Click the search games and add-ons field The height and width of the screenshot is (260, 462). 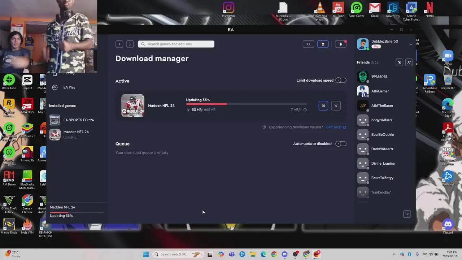click(x=176, y=44)
